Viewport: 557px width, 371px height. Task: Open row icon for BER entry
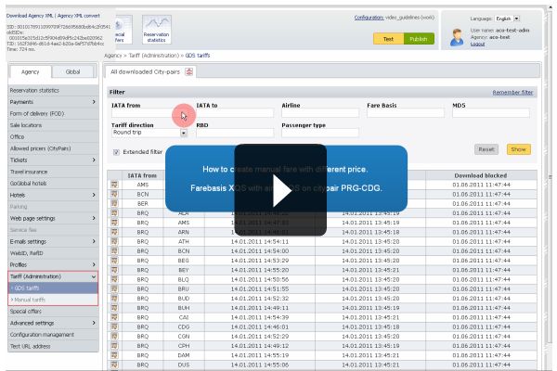[115, 203]
